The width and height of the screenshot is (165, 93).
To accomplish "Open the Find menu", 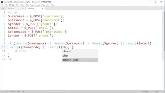I will tap(18, 5).
